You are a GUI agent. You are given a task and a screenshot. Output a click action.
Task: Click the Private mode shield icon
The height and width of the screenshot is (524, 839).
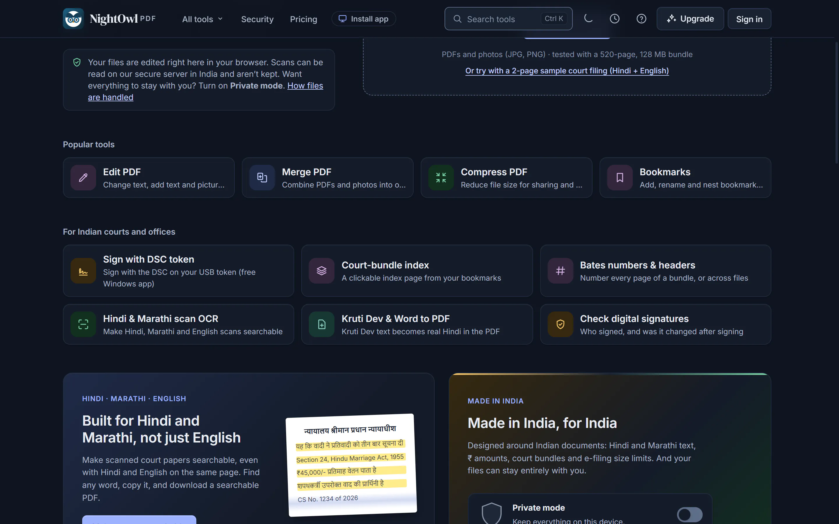[492, 514]
